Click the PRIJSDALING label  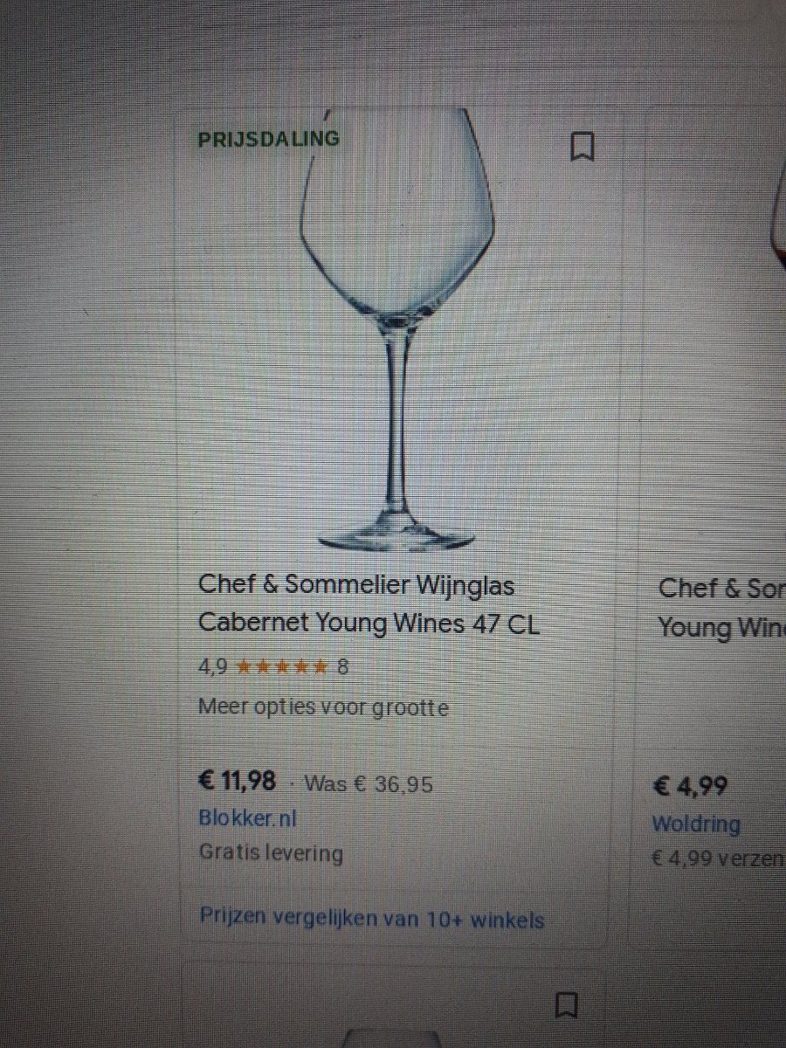tap(268, 139)
